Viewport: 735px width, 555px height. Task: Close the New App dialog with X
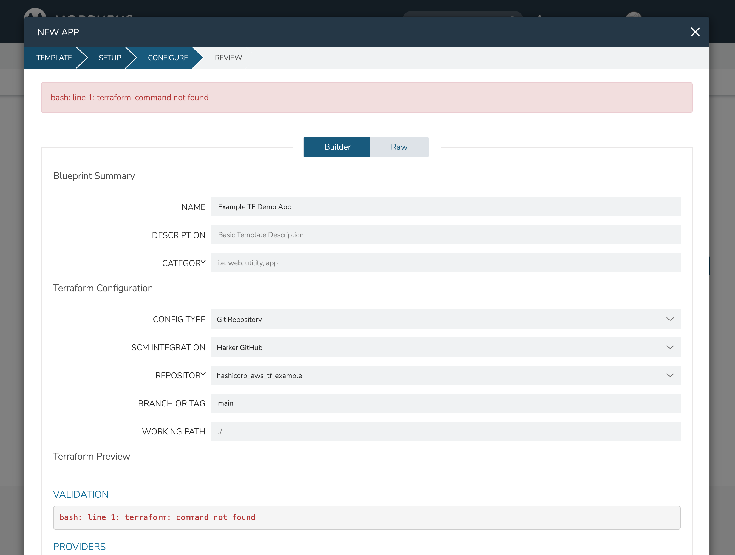pyautogui.click(x=695, y=32)
